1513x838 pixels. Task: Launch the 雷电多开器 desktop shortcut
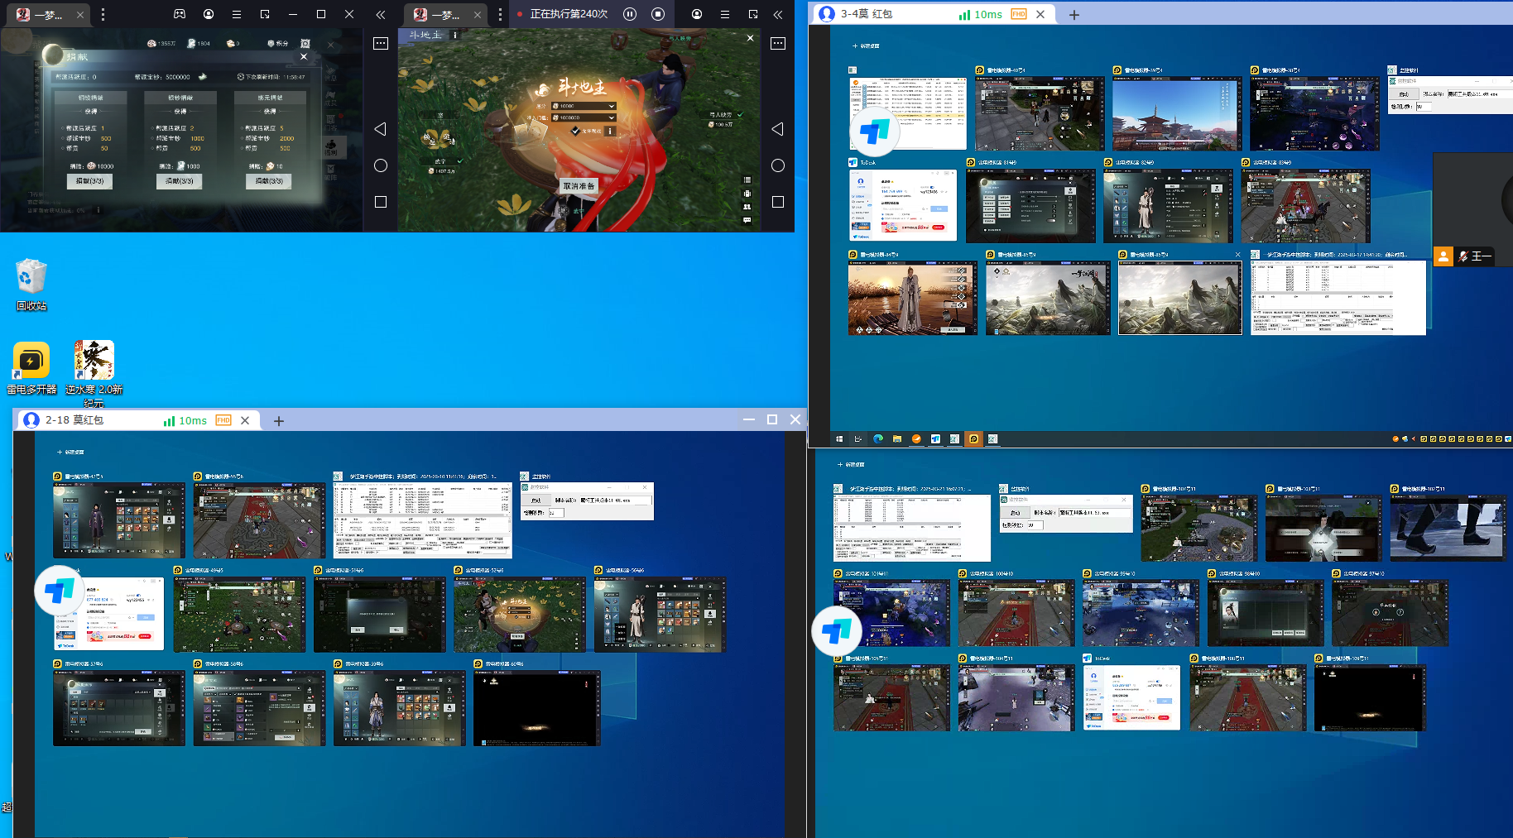[31, 362]
